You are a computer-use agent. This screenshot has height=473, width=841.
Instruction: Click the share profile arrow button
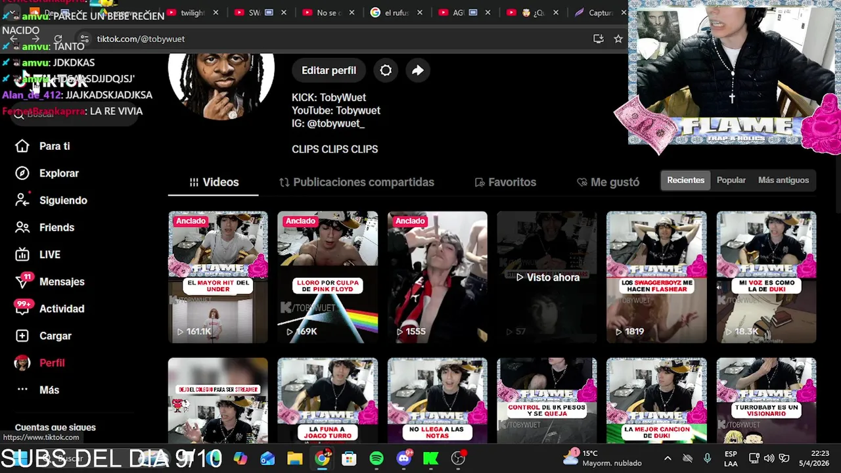coord(418,70)
